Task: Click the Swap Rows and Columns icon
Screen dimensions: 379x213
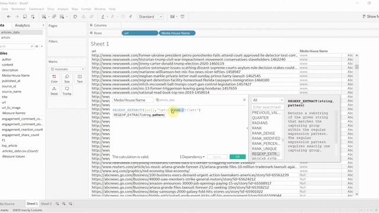Action: point(75,17)
